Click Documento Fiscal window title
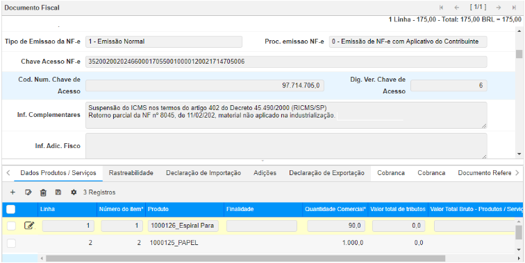 (32, 8)
